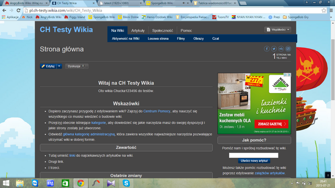Share page via Facebook icon
Viewport: 335px width, 188px height.
266,49
